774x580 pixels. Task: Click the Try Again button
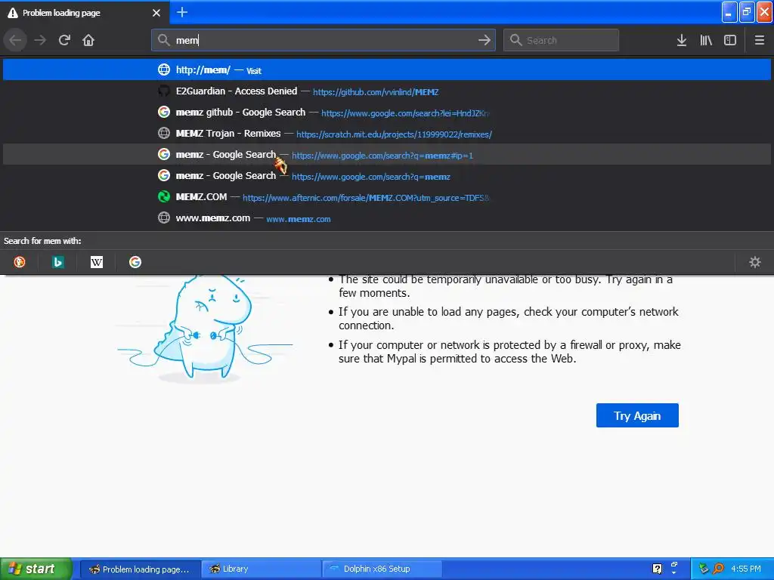637,415
